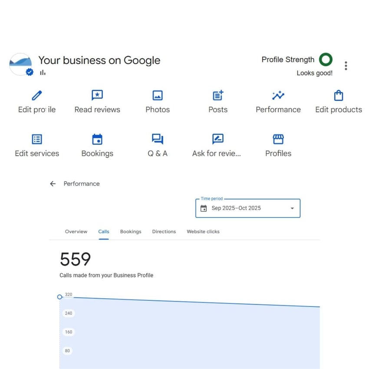369x369 pixels.
Task: Open the Q & A chat icon
Action: [x=157, y=139]
